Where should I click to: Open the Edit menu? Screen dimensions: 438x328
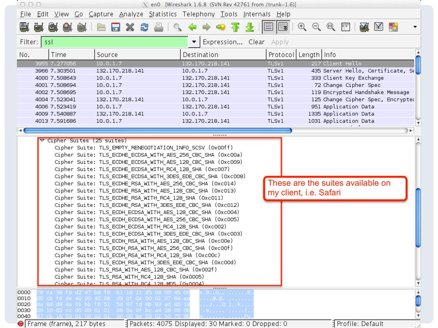point(43,14)
